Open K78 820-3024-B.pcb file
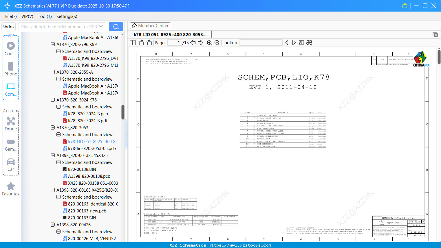441x248 pixels. [x=85, y=114]
